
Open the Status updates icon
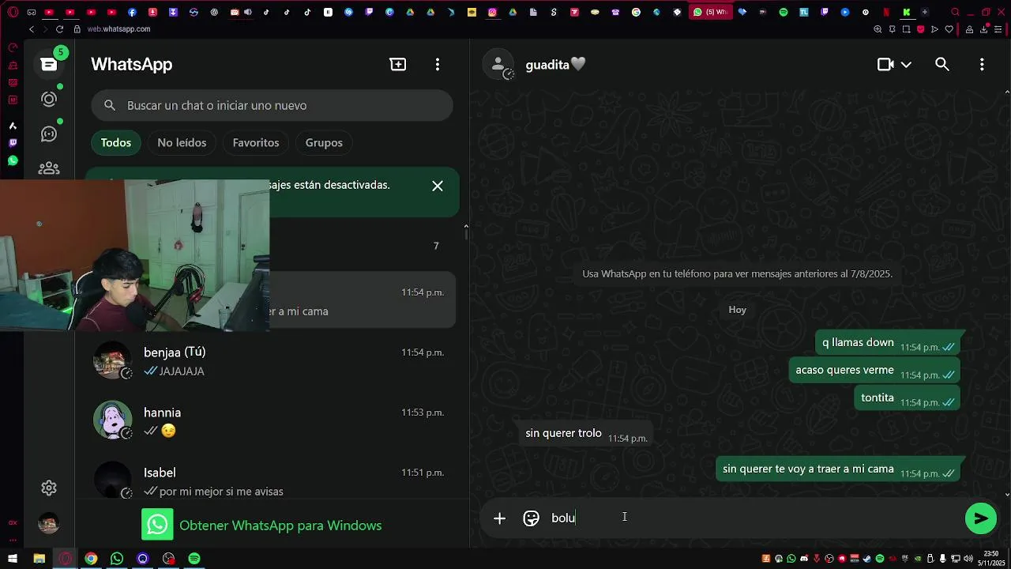click(49, 99)
